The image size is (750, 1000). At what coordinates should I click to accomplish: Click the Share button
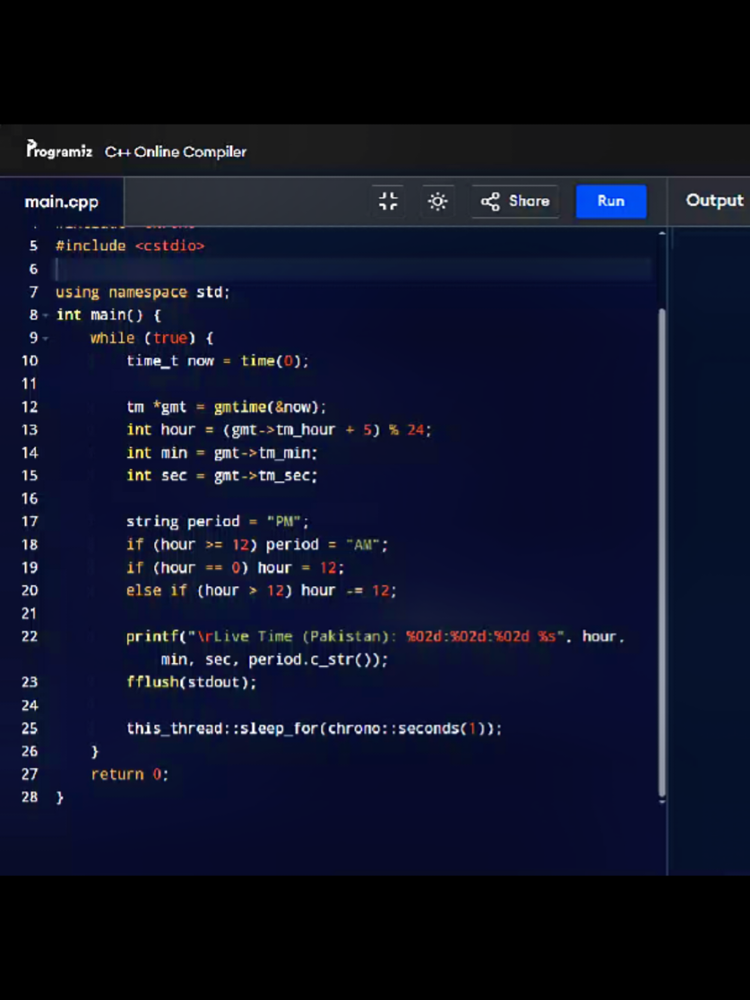pos(515,201)
